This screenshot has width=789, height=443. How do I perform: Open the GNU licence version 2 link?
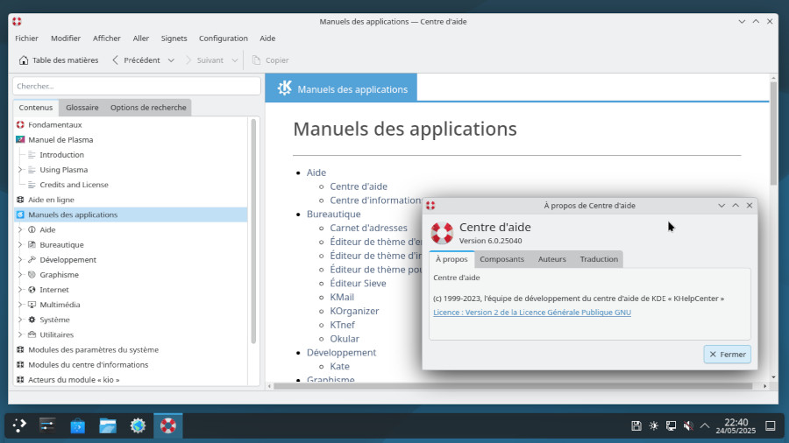[x=532, y=313]
